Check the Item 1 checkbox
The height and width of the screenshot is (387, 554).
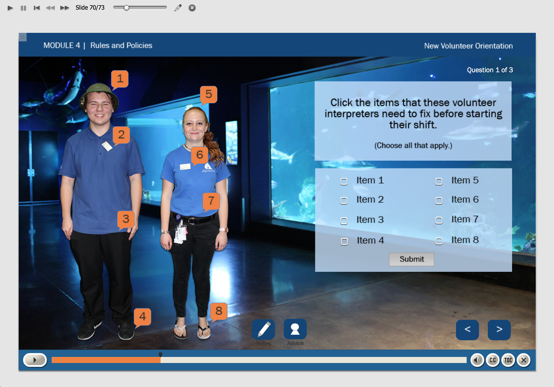344,181
